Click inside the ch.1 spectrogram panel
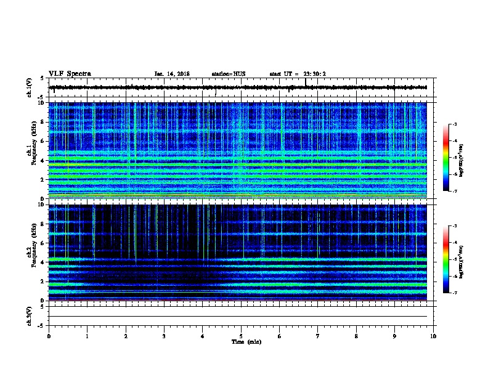Image resolution: width=488 pixels, height=377 pixels. 238,150
